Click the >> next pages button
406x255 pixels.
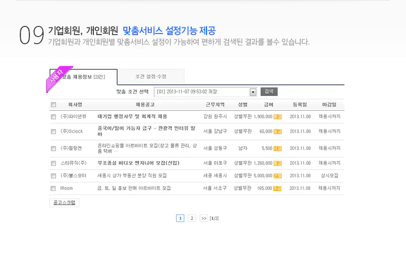[x=204, y=218]
